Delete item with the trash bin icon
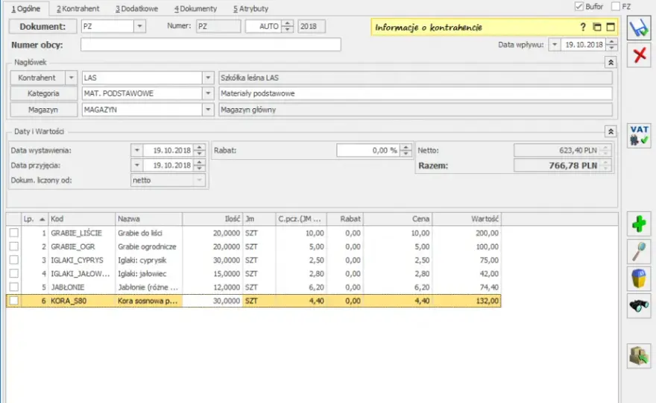This screenshot has height=403, width=656. [639, 278]
